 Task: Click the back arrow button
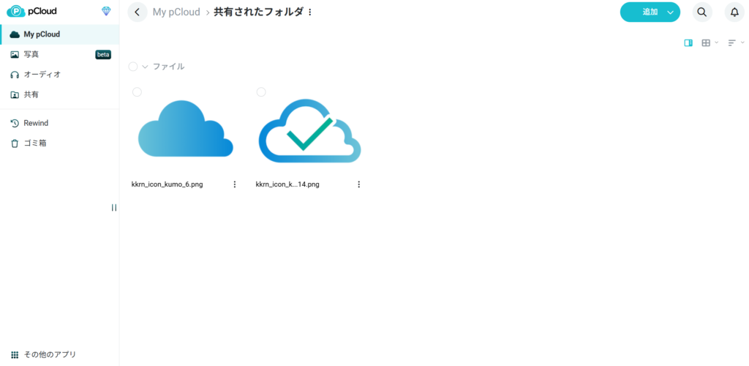point(138,12)
